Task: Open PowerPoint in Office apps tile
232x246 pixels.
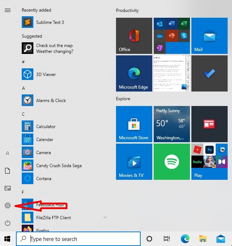Action: coord(171,36)
